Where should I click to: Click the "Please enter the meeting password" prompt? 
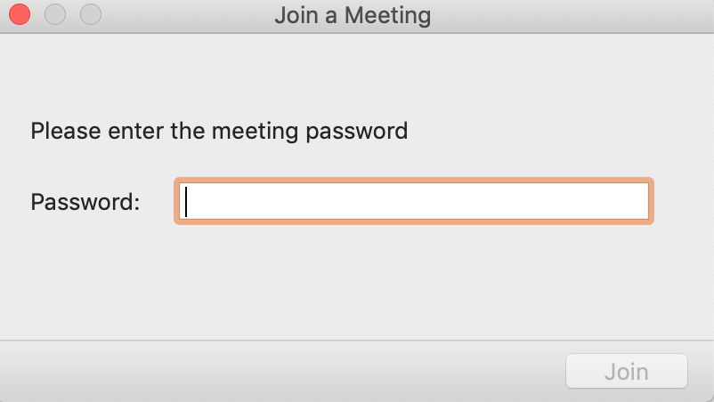pos(219,132)
